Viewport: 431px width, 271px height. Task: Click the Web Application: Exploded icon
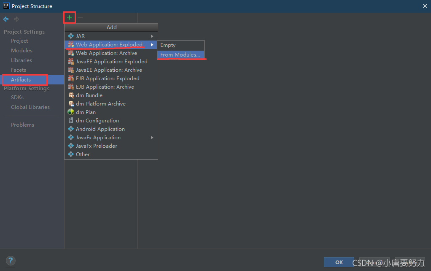(x=71, y=45)
